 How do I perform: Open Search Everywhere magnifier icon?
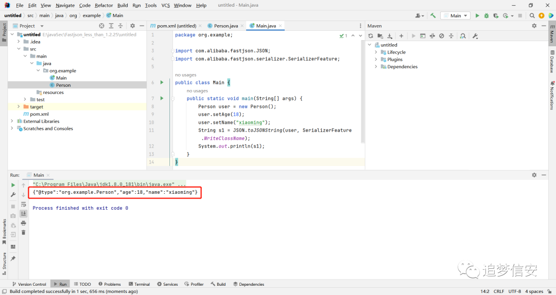(x=532, y=15)
